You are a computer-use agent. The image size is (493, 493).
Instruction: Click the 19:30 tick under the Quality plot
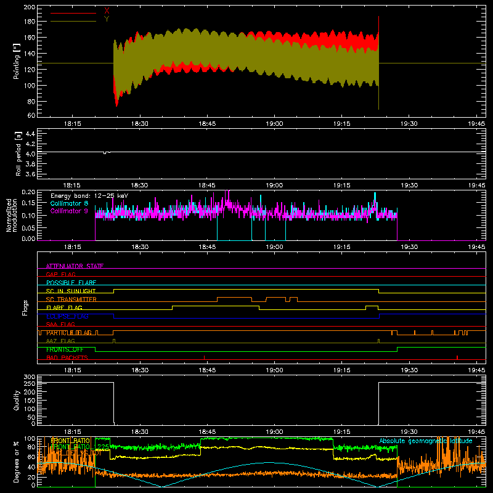pyautogui.click(x=409, y=432)
